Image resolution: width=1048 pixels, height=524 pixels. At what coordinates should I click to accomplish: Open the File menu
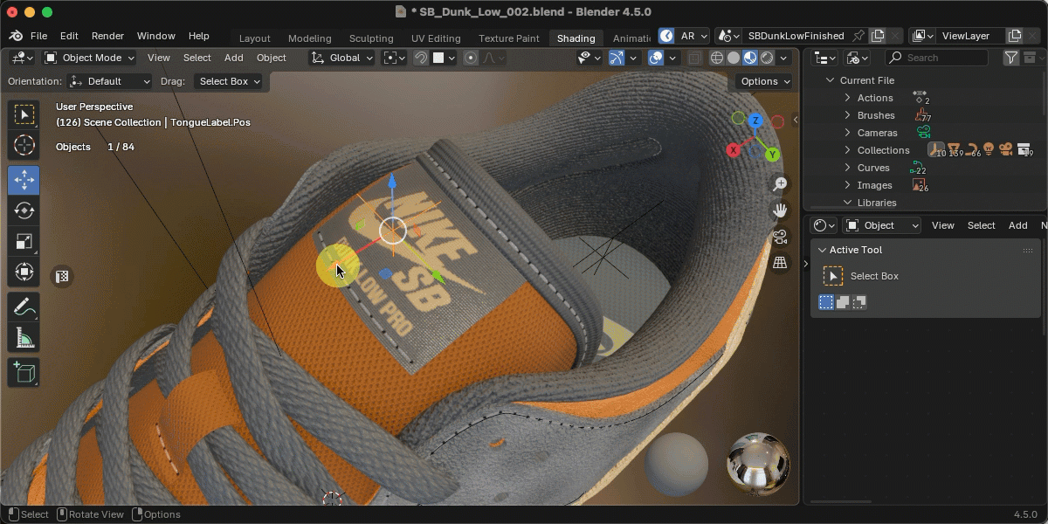38,36
